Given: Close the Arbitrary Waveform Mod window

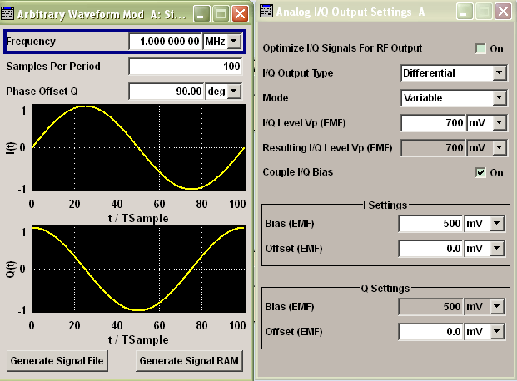Looking at the screenshot, I should click(240, 14).
